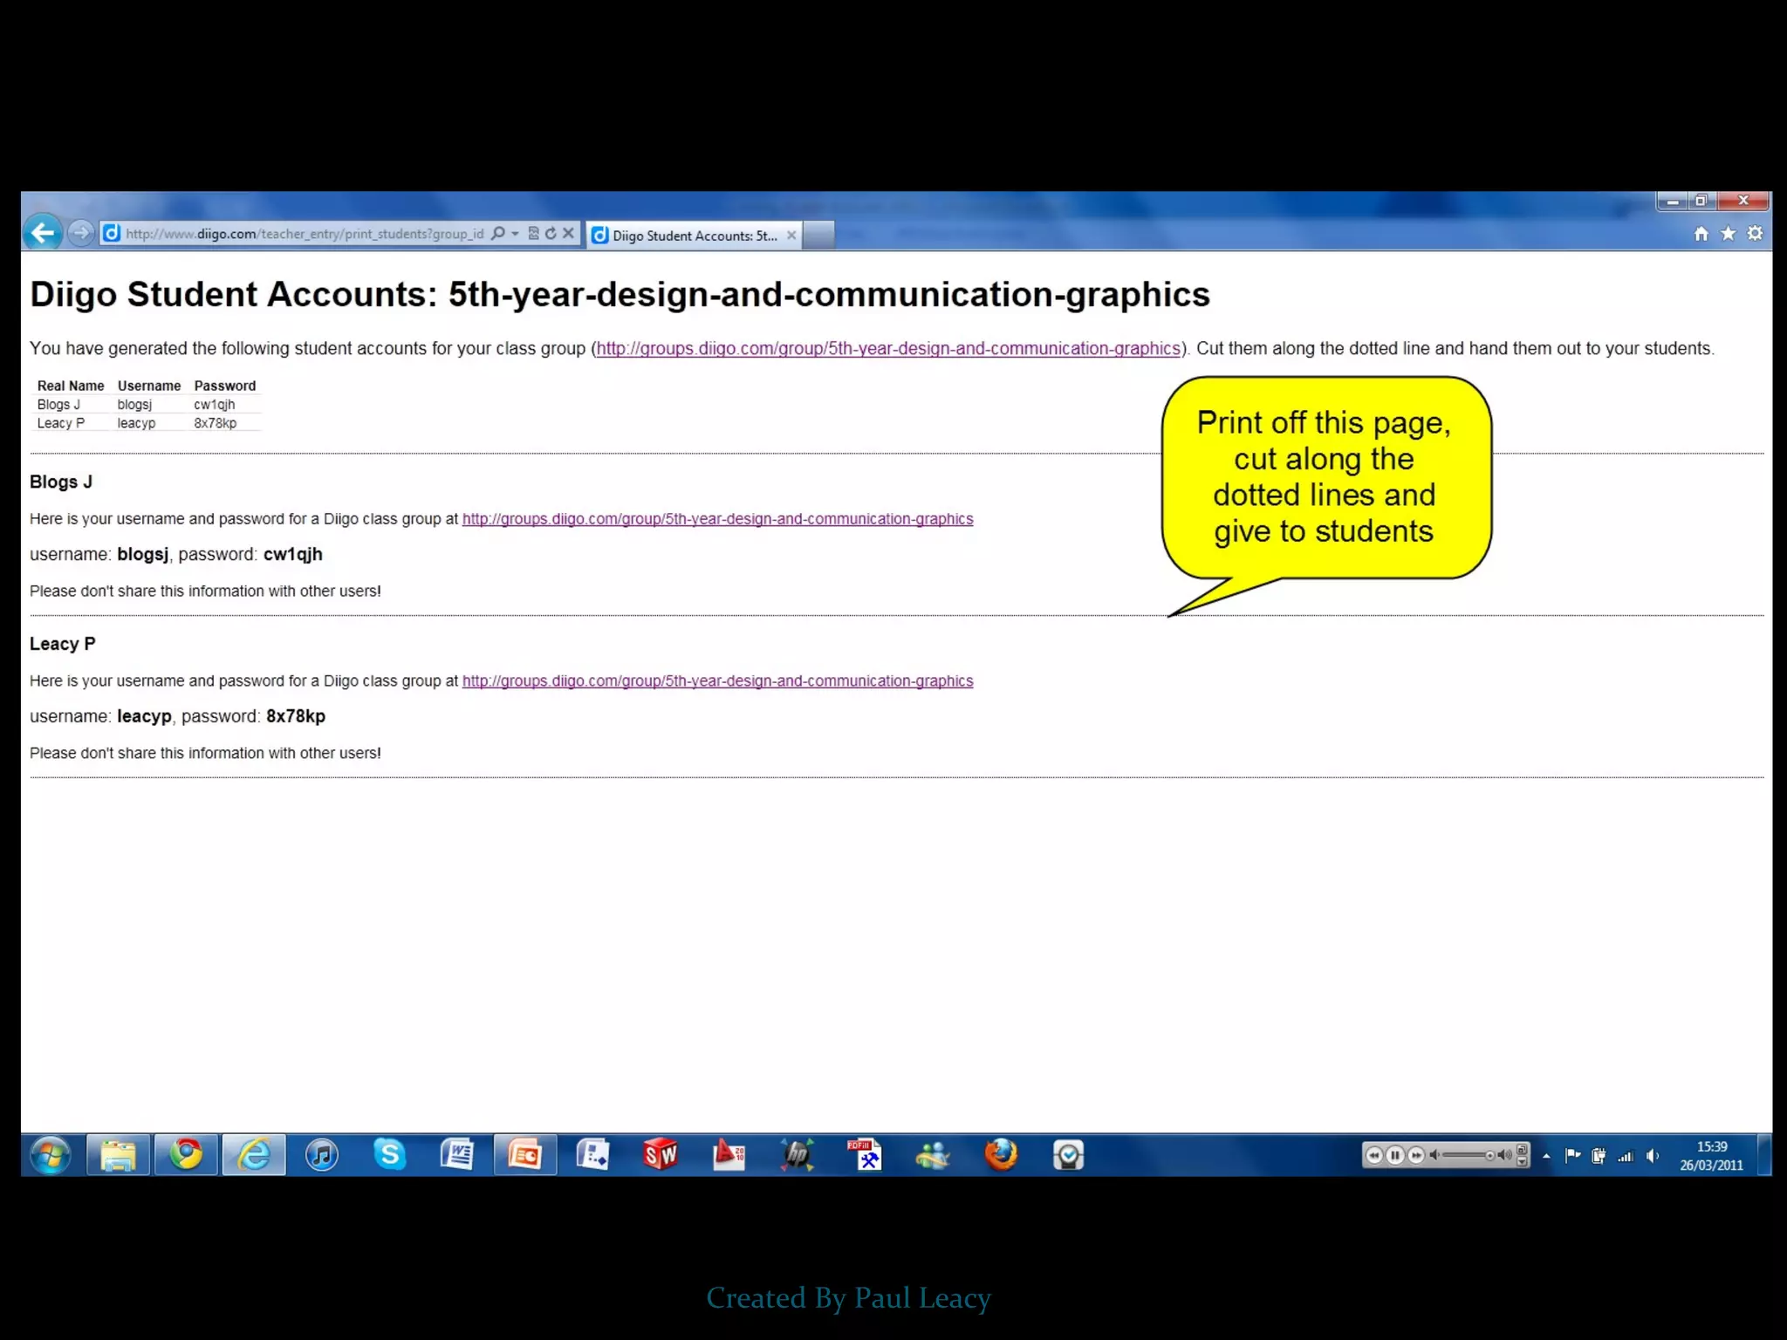Select the password cell 8x78kp in the table
The image size is (1787, 1340).
pos(216,423)
